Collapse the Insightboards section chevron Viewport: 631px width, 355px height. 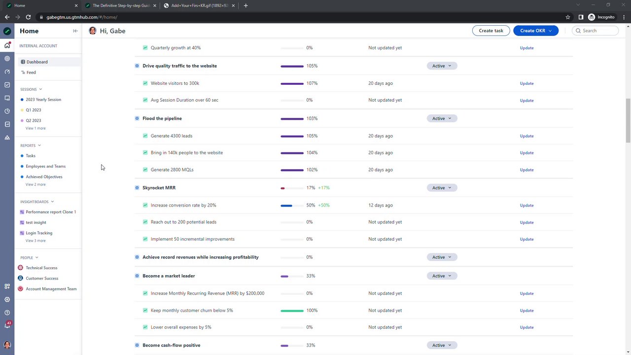point(52,202)
